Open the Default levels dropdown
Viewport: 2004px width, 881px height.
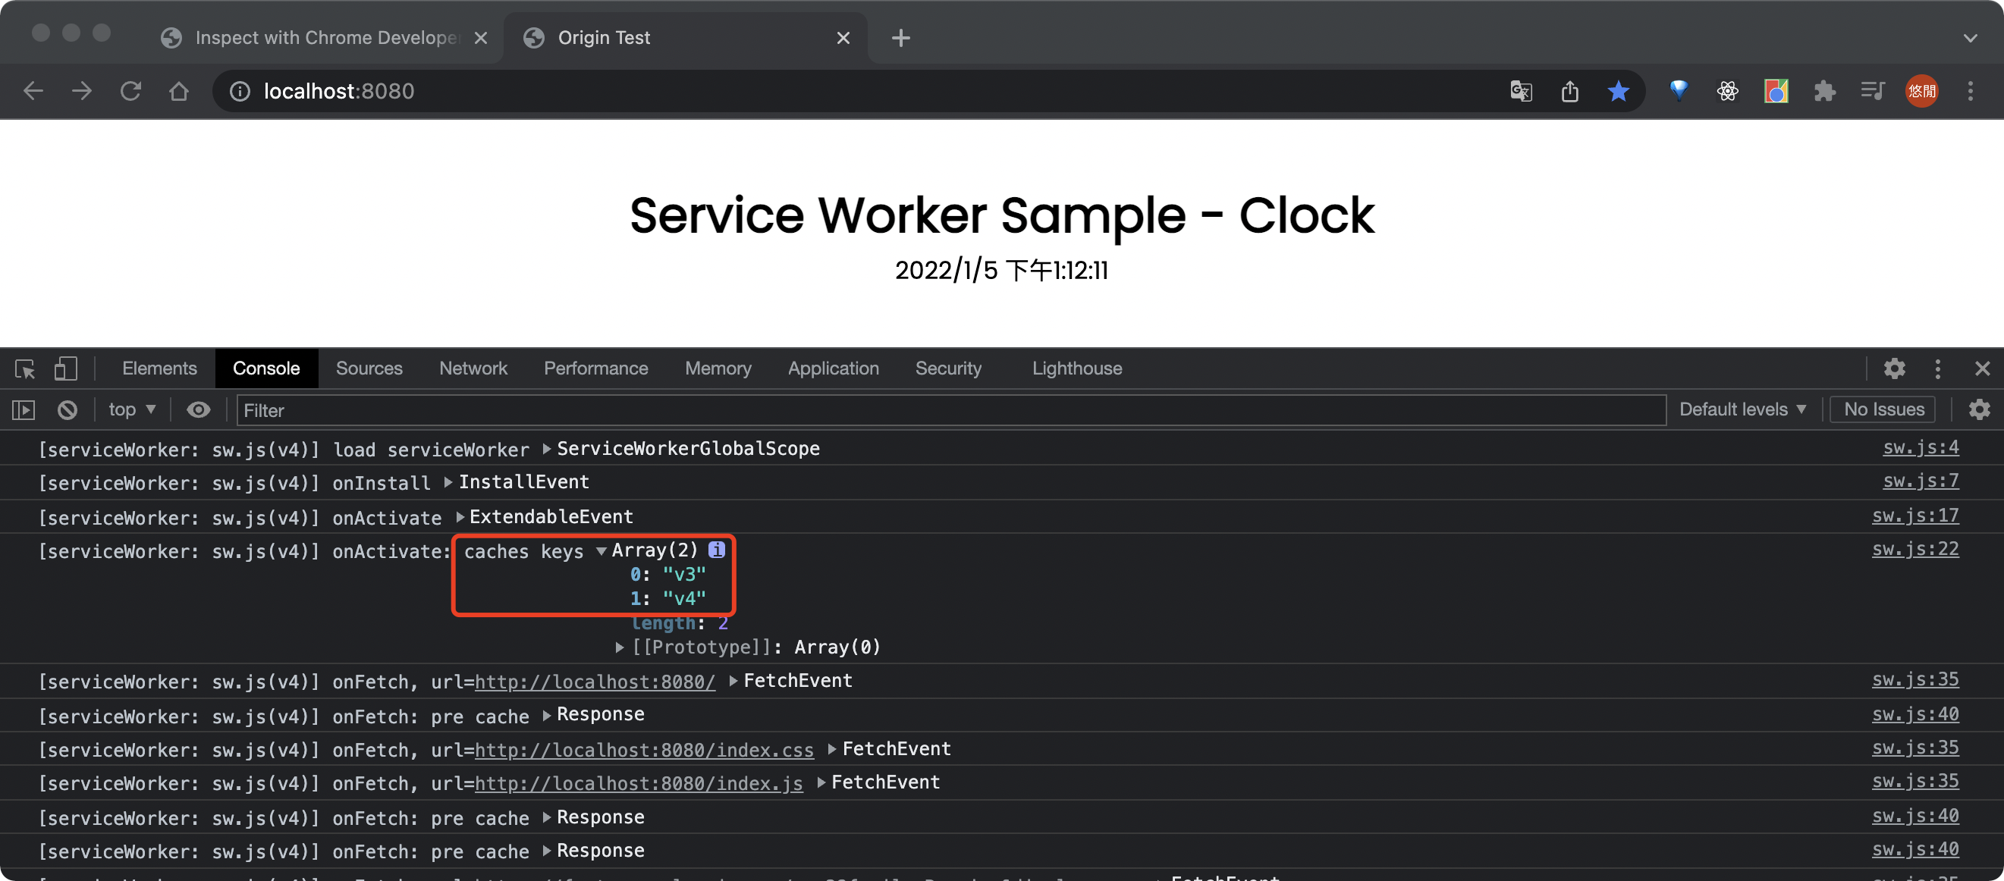[x=1742, y=409]
